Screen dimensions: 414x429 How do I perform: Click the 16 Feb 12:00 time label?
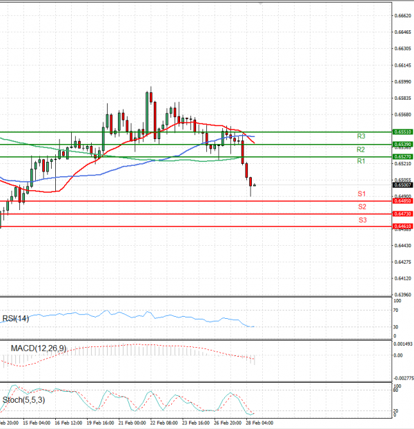[x=68, y=423]
